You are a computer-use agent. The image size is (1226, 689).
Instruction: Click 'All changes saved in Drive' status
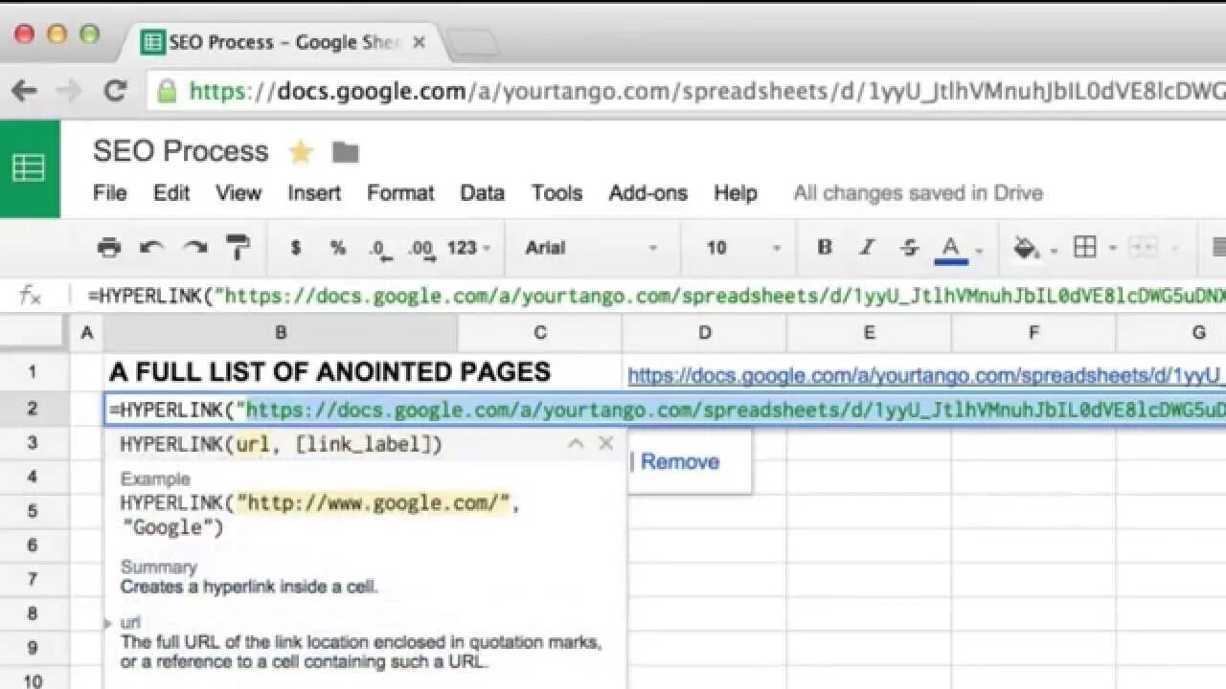[918, 193]
